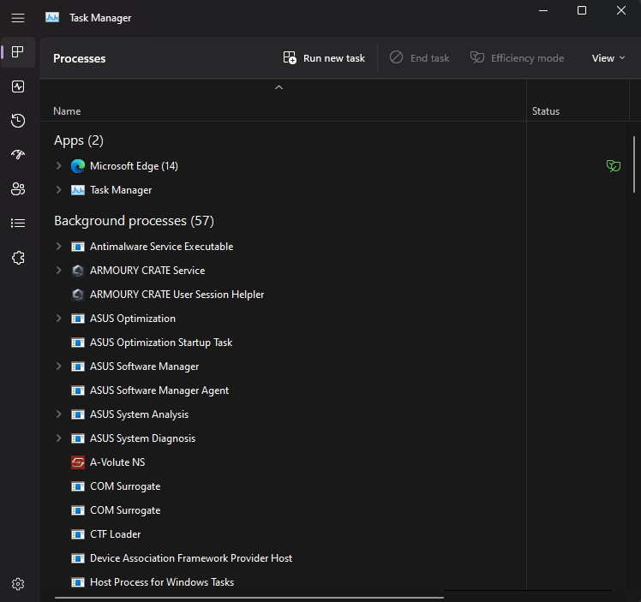The image size is (641, 602).
Task: Open the View dropdown menu
Action: coord(608,58)
